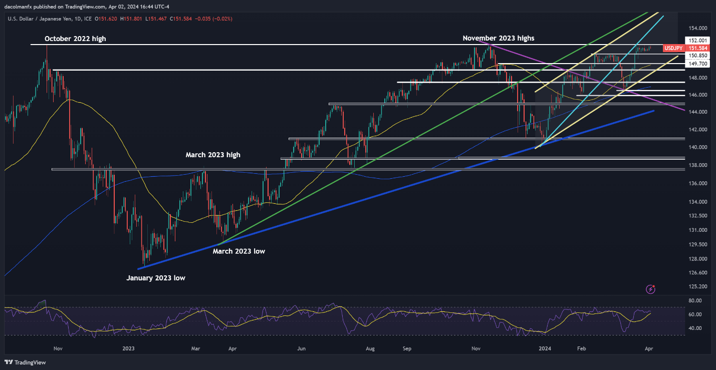
Task: Click the 149.700 price level label
Action: [x=698, y=64]
